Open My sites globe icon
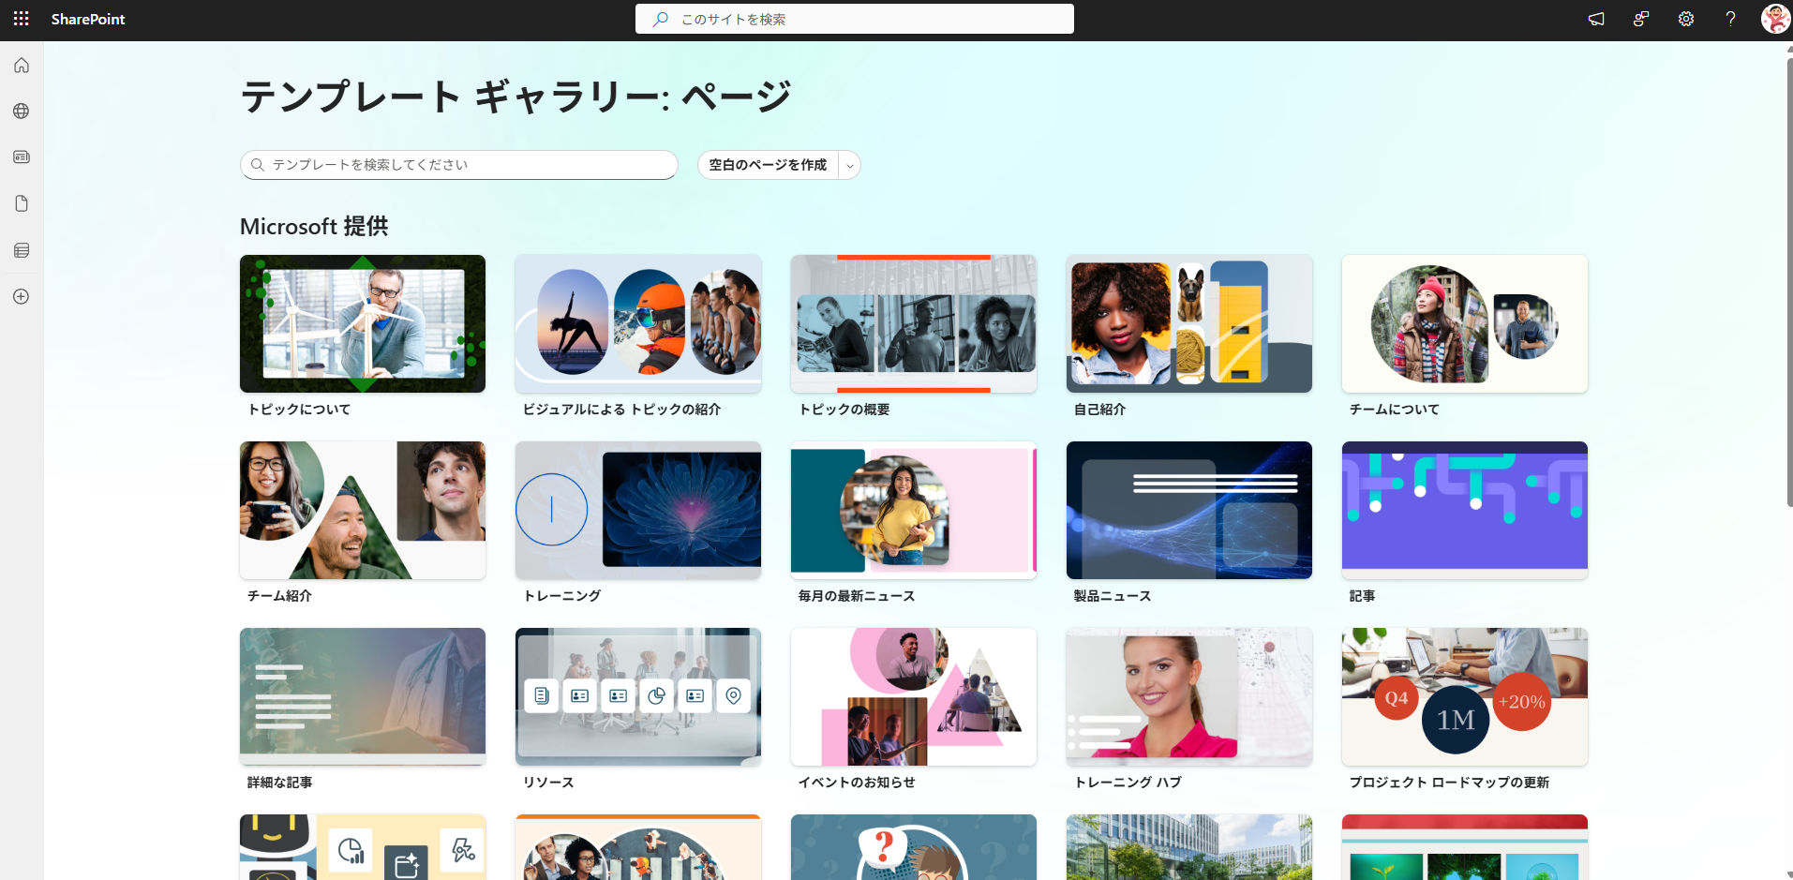The height and width of the screenshot is (880, 1793). (x=22, y=112)
